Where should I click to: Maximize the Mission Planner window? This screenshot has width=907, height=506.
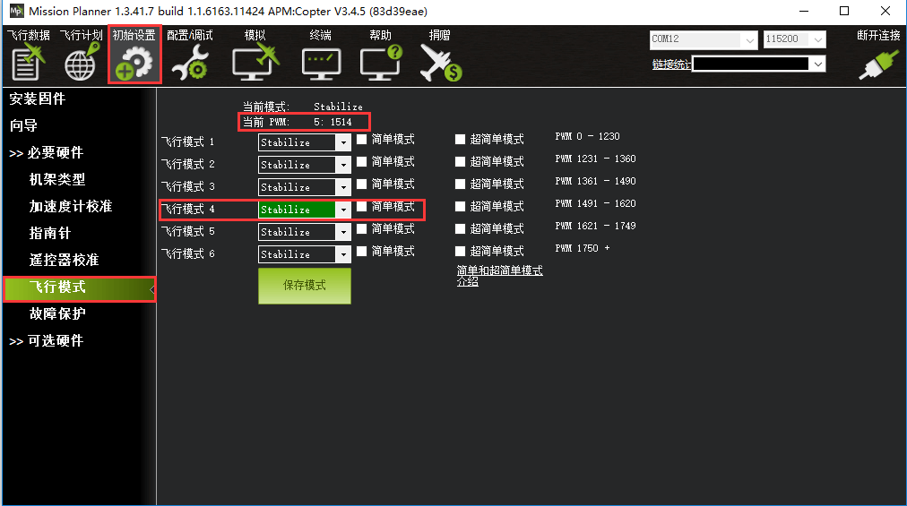844,11
